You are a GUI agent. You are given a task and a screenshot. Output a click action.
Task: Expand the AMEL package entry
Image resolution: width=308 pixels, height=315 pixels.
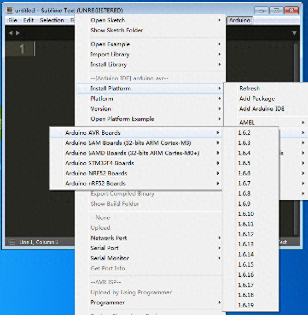tap(266, 122)
